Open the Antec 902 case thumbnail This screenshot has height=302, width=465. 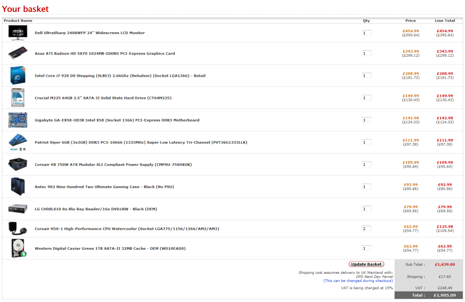(x=18, y=186)
